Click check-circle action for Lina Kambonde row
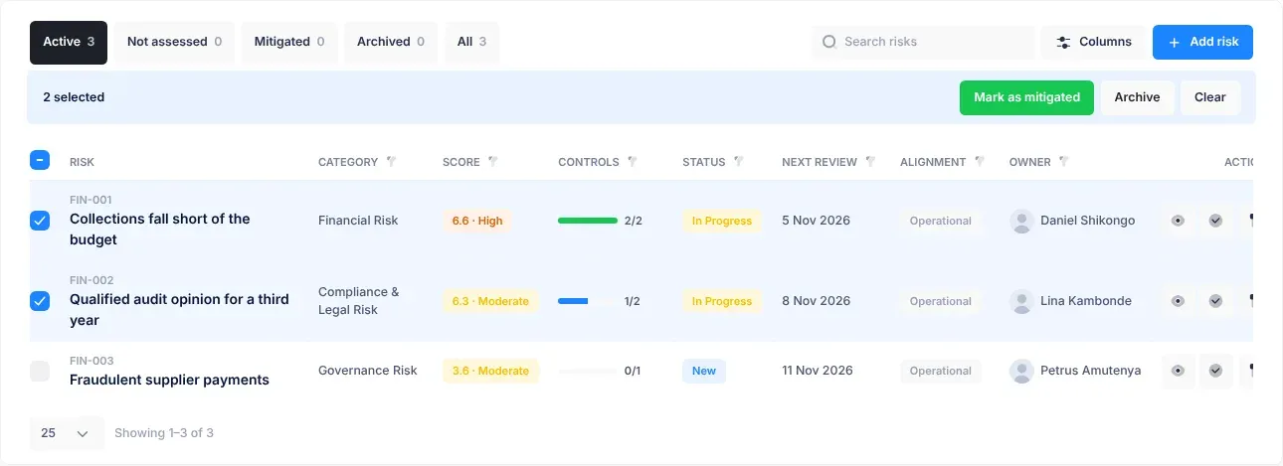Viewport: 1283px width, 466px height. point(1215,301)
